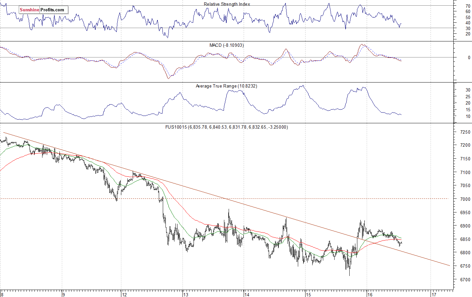This screenshot has width=472, height=297.
Task: Click the ATR 10 axis label
Action: [468, 116]
